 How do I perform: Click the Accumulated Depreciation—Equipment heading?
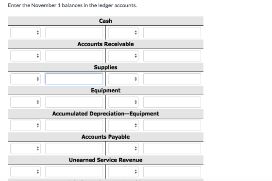[x=105, y=114]
